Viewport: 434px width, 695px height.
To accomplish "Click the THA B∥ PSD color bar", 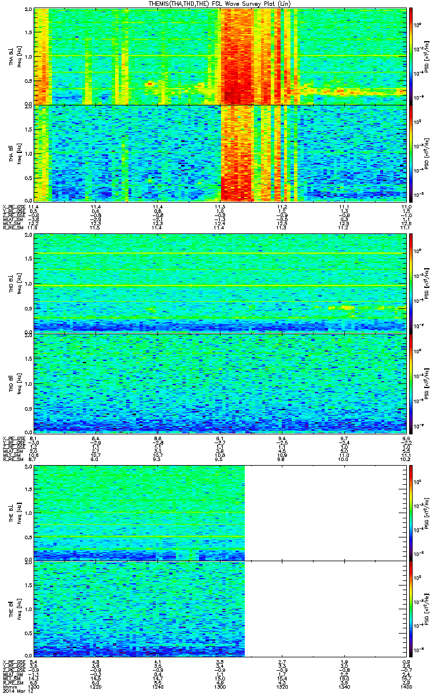I will click(411, 153).
